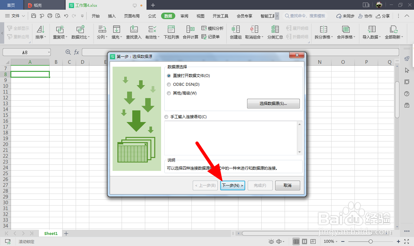Select the 直接打开数据文件 radio button

[169, 75]
